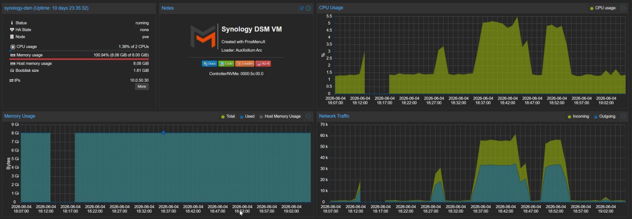Click the IPs exchange arrows icon
Viewport: 632px width, 219px height.
[12, 80]
